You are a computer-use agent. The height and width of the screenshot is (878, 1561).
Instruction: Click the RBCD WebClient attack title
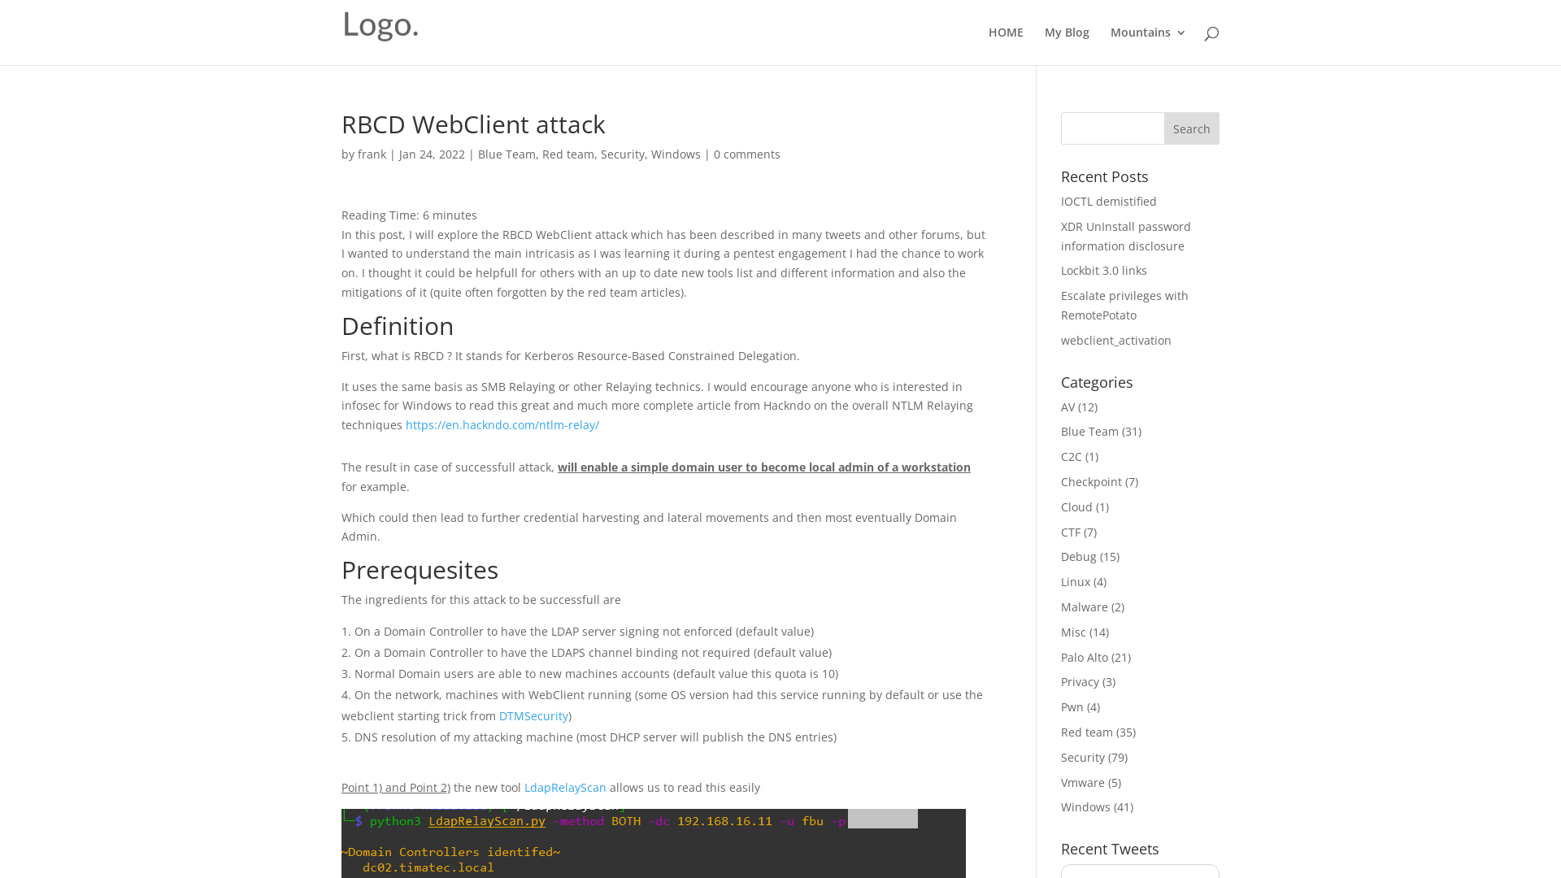473,124
